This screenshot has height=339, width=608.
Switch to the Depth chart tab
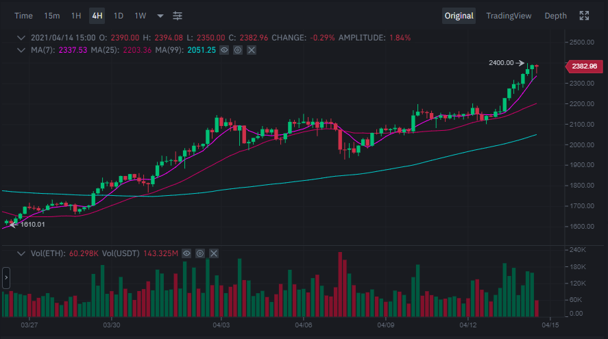point(555,16)
